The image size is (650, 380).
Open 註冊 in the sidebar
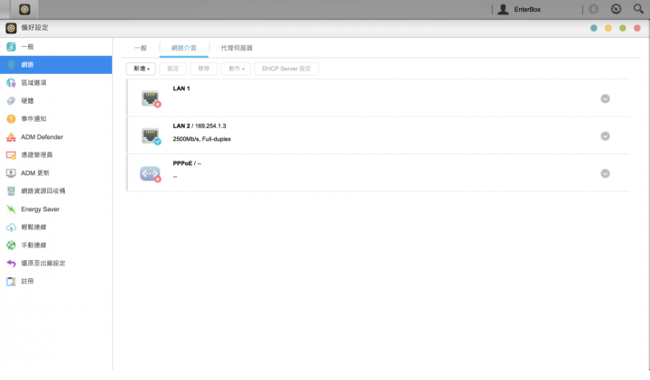click(x=56, y=282)
